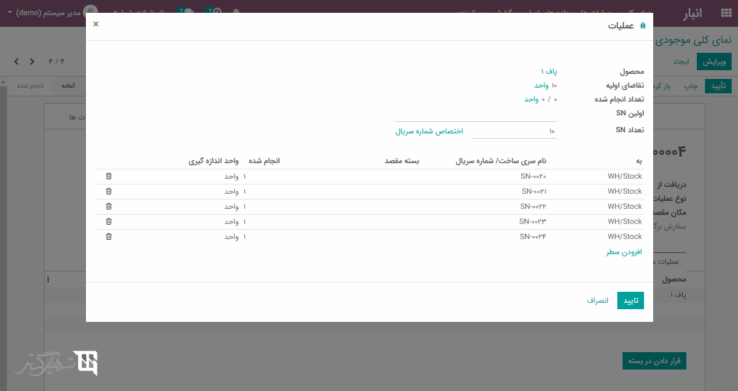This screenshot has width=738, height=391.
Task: Remove the SN-۰۰۲۲ row with trash icon
Action: 108,207
